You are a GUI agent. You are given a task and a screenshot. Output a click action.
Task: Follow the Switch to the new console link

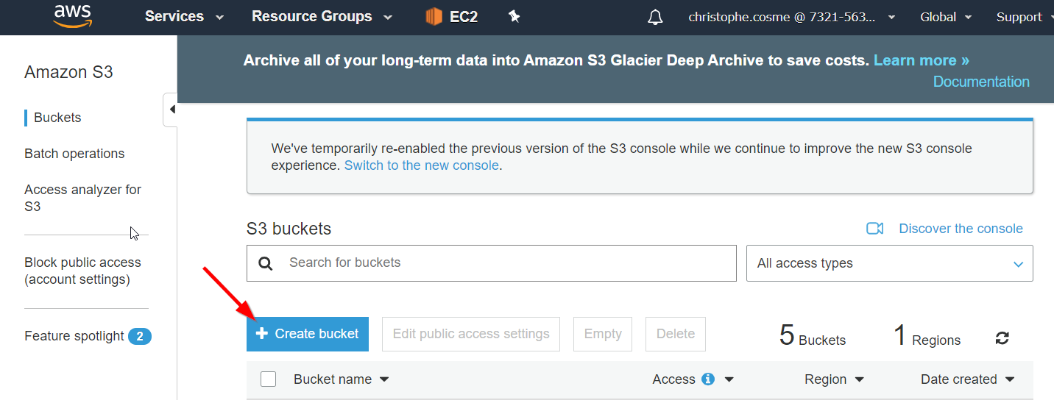coord(422,165)
